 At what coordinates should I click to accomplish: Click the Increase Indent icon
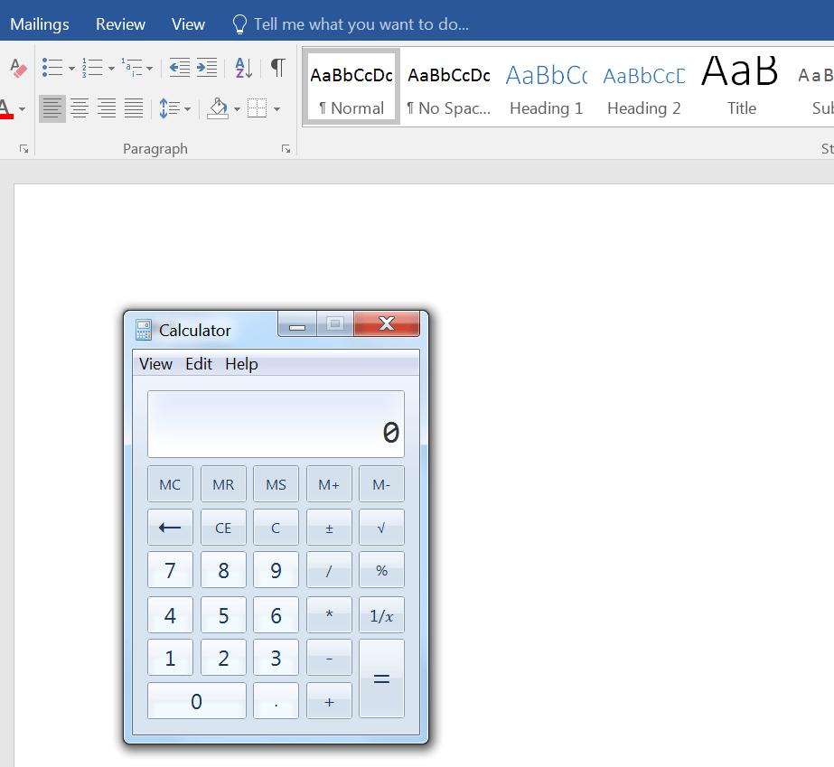click(207, 68)
